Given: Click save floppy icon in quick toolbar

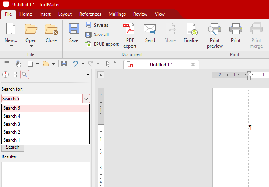Looking at the screenshot, I should [64, 64].
